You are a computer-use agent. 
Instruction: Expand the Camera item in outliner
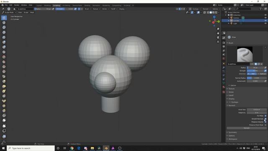point(229,18)
